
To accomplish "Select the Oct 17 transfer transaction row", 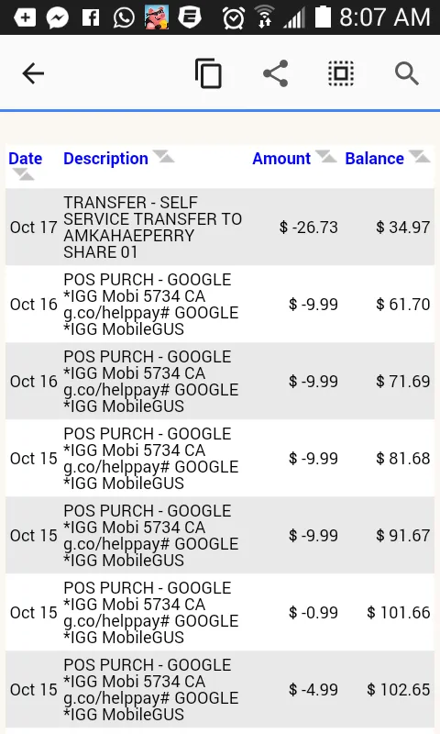I will [x=220, y=227].
